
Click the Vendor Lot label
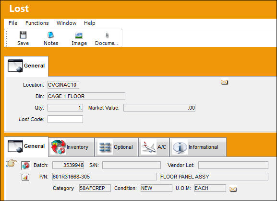(x=181, y=165)
